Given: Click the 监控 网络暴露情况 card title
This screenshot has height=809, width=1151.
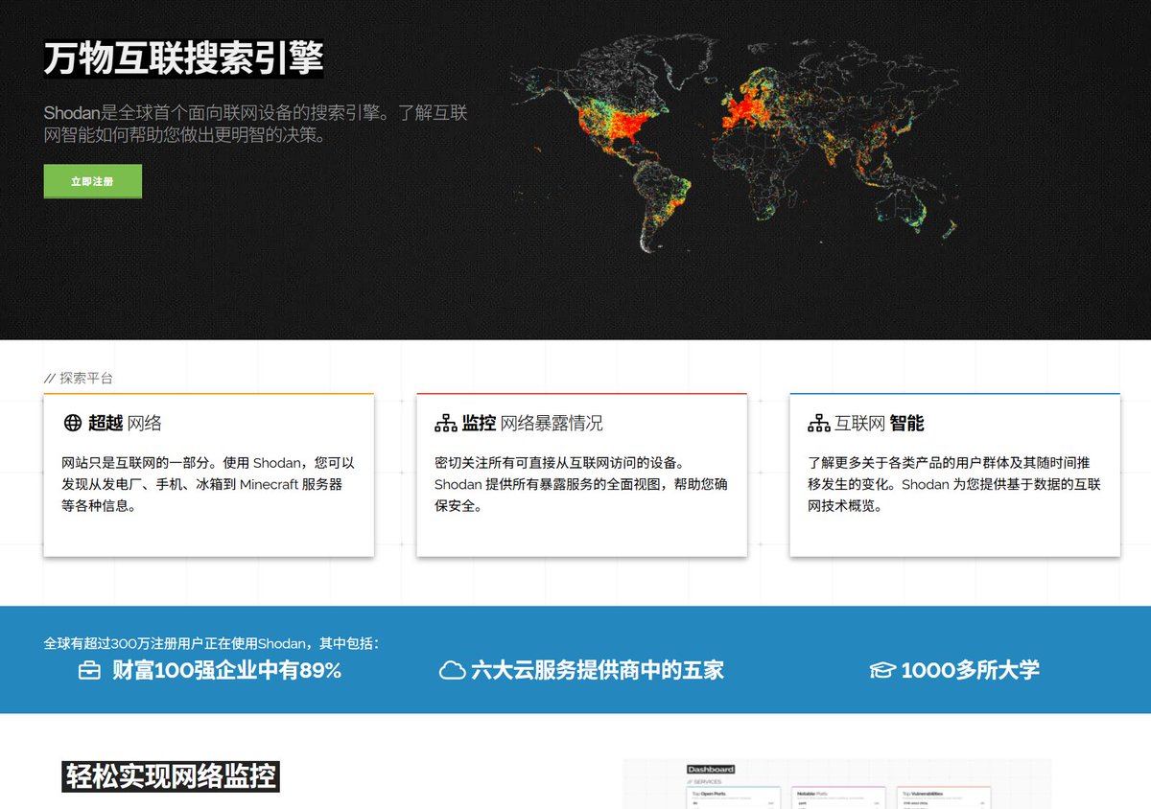Looking at the screenshot, I should pyautogui.click(x=532, y=423).
